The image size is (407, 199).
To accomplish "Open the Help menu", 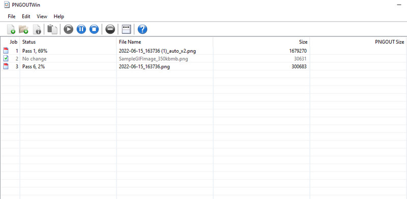I will click(x=59, y=17).
